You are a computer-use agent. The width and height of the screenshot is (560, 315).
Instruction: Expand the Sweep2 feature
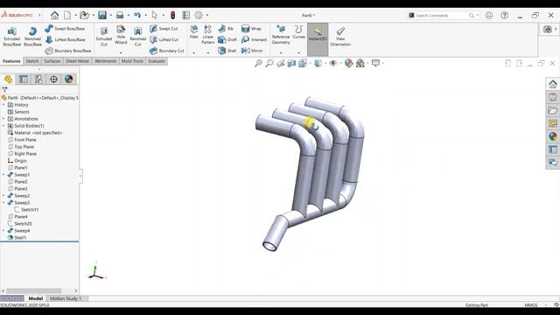click(x=3, y=196)
